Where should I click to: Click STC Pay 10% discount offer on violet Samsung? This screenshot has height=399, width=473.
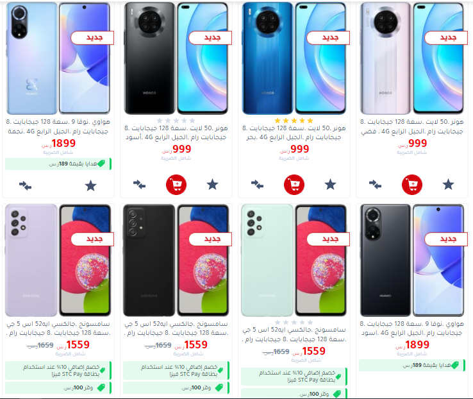point(58,370)
